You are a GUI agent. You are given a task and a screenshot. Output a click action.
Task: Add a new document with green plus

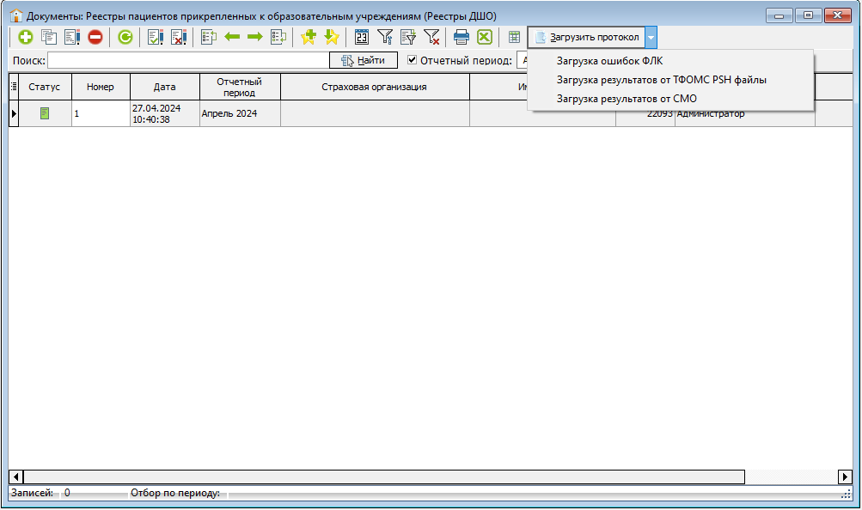click(25, 37)
